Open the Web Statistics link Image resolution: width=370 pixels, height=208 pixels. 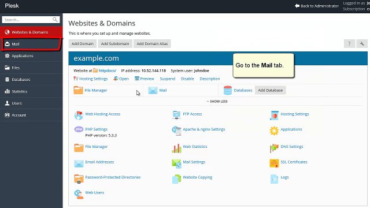click(195, 146)
